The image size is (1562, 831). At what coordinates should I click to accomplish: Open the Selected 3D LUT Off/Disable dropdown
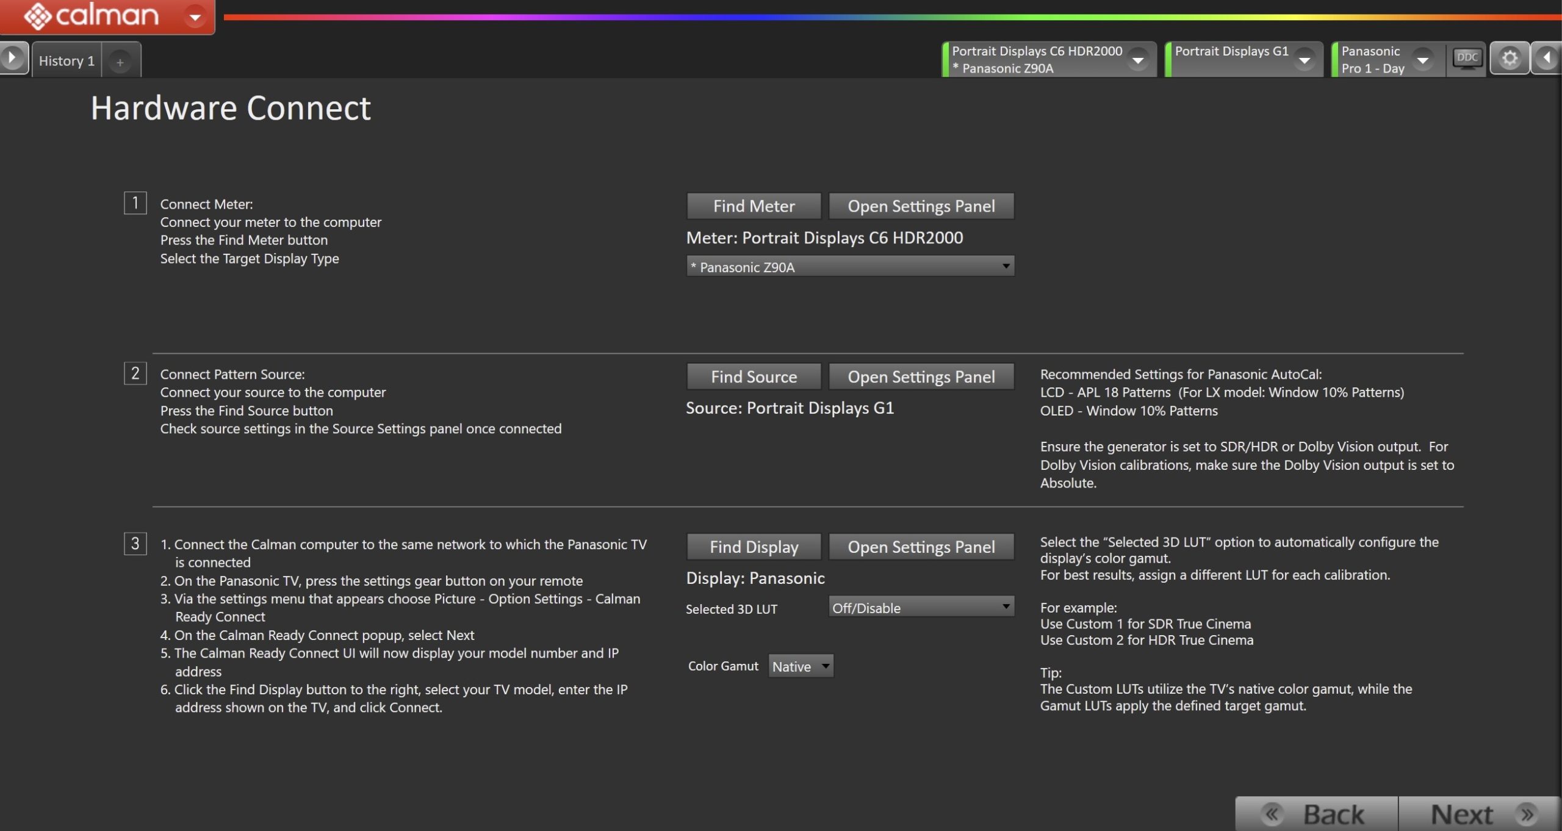(x=921, y=607)
